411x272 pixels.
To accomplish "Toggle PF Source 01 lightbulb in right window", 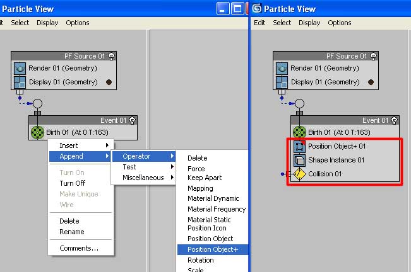I will [x=373, y=56].
